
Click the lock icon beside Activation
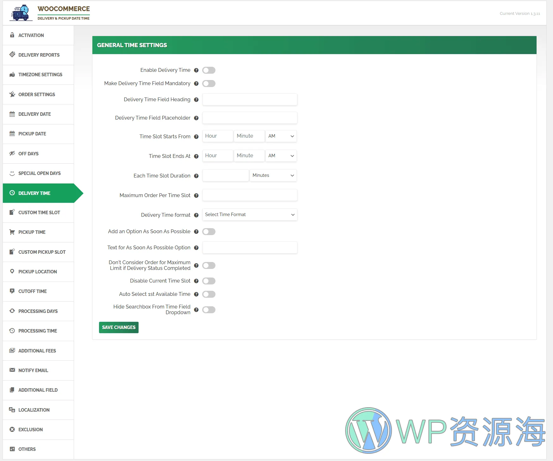pyautogui.click(x=12, y=35)
